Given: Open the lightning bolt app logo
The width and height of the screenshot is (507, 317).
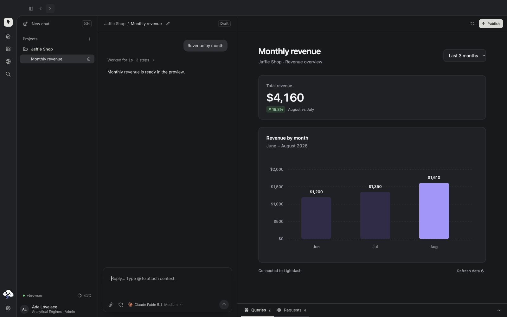Looking at the screenshot, I should (8, 22).
